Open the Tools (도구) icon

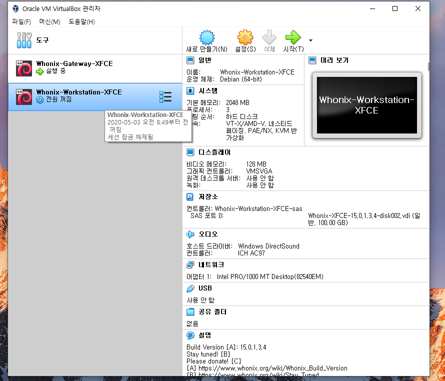point(24,40)
